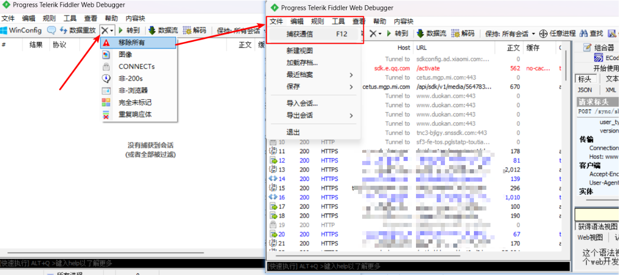Image resolution: width=625 pixels, height=275 pixels.
Task: Open 文件 menu in the left window
Action: pyautogui.click(x=8, y=18)
